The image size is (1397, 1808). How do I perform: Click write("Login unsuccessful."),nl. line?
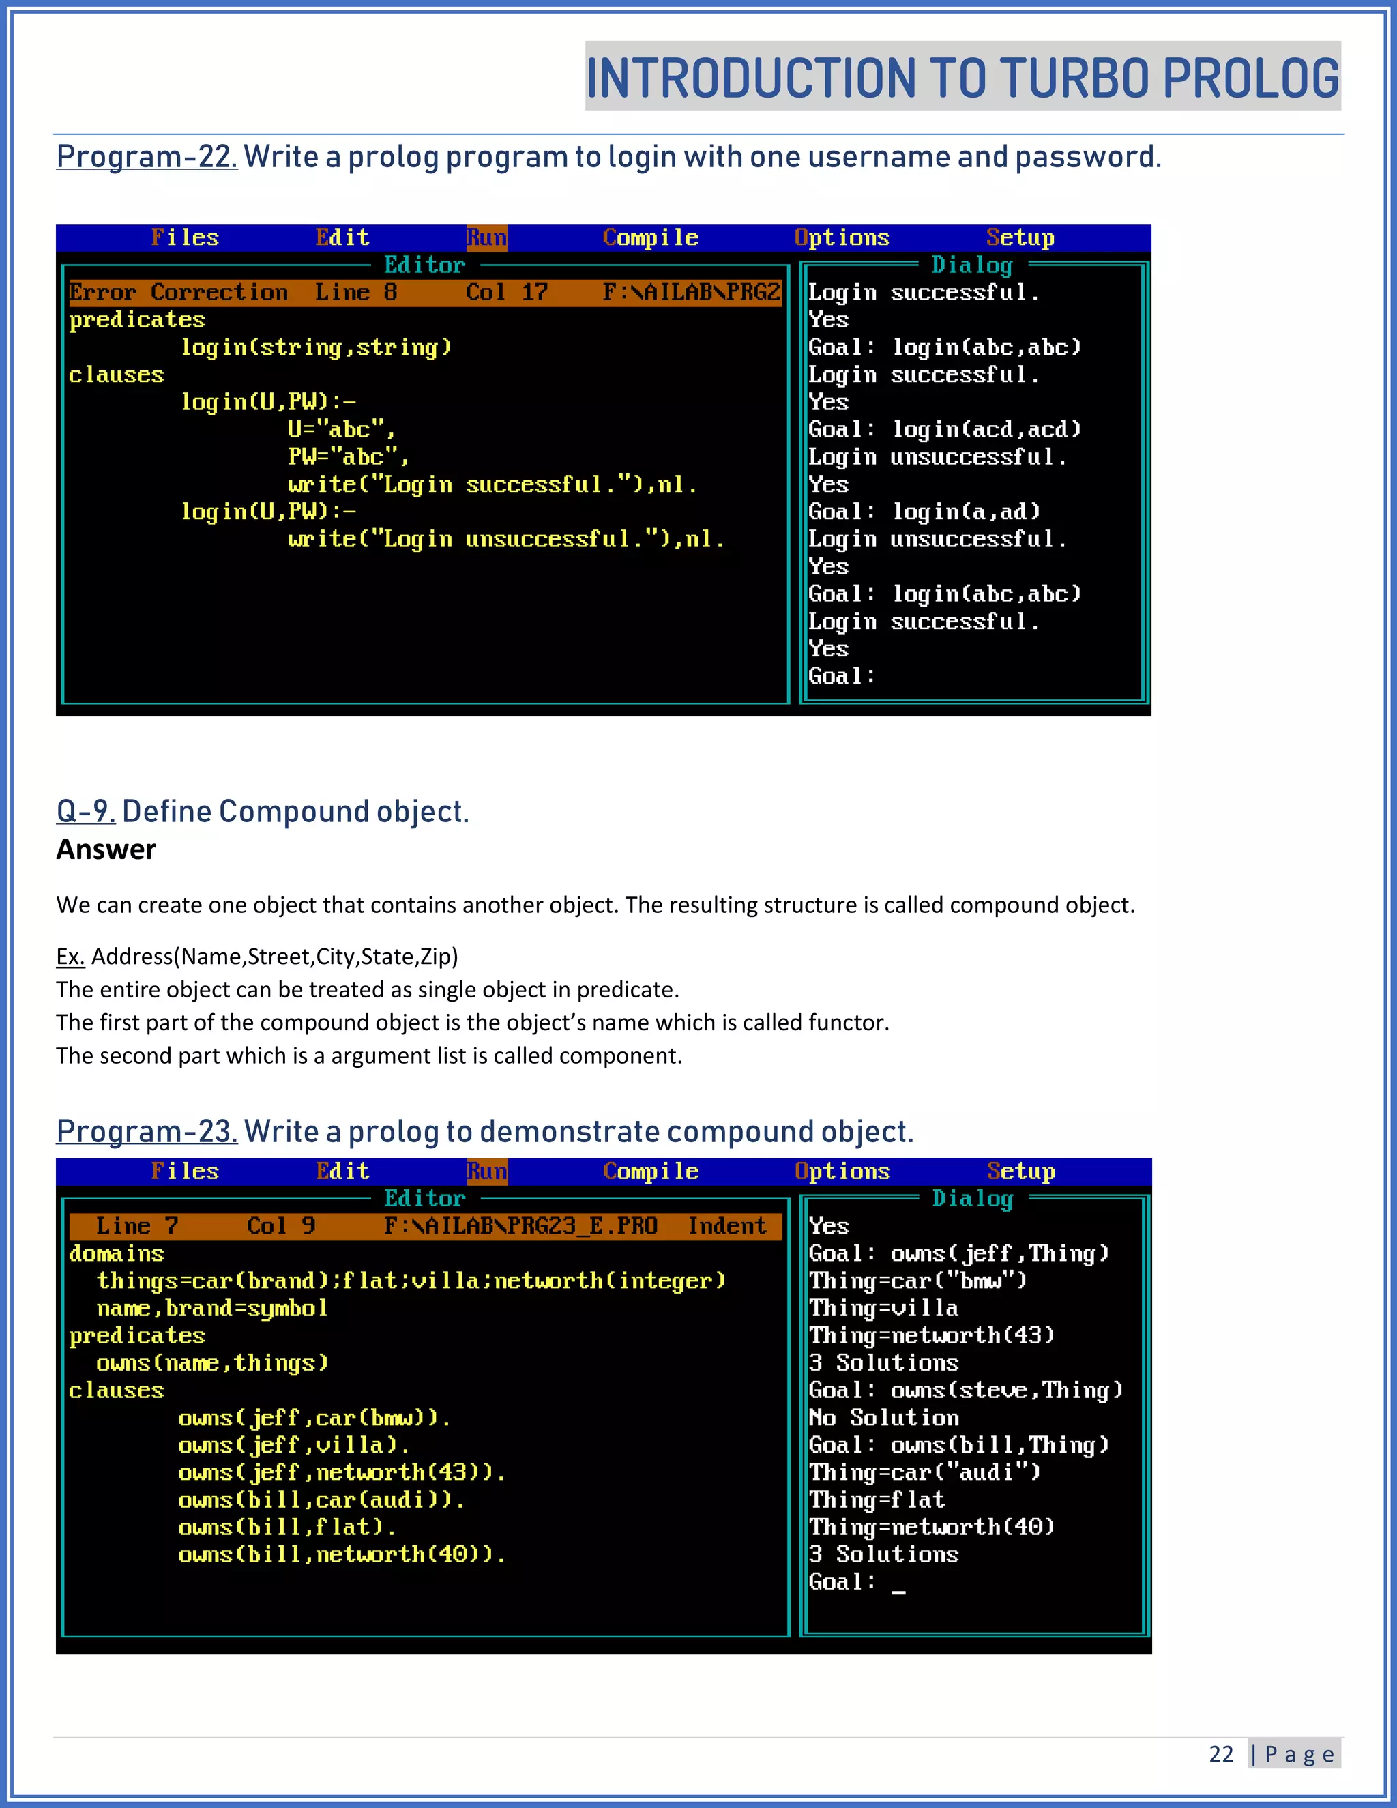click(507, 539)
